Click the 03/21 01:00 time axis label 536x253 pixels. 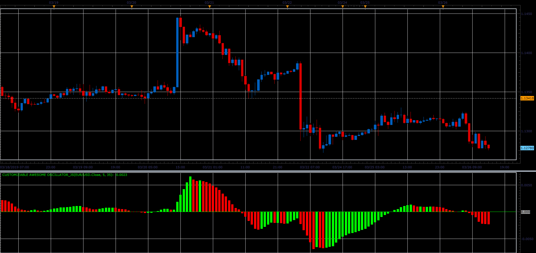pos(213,167)
